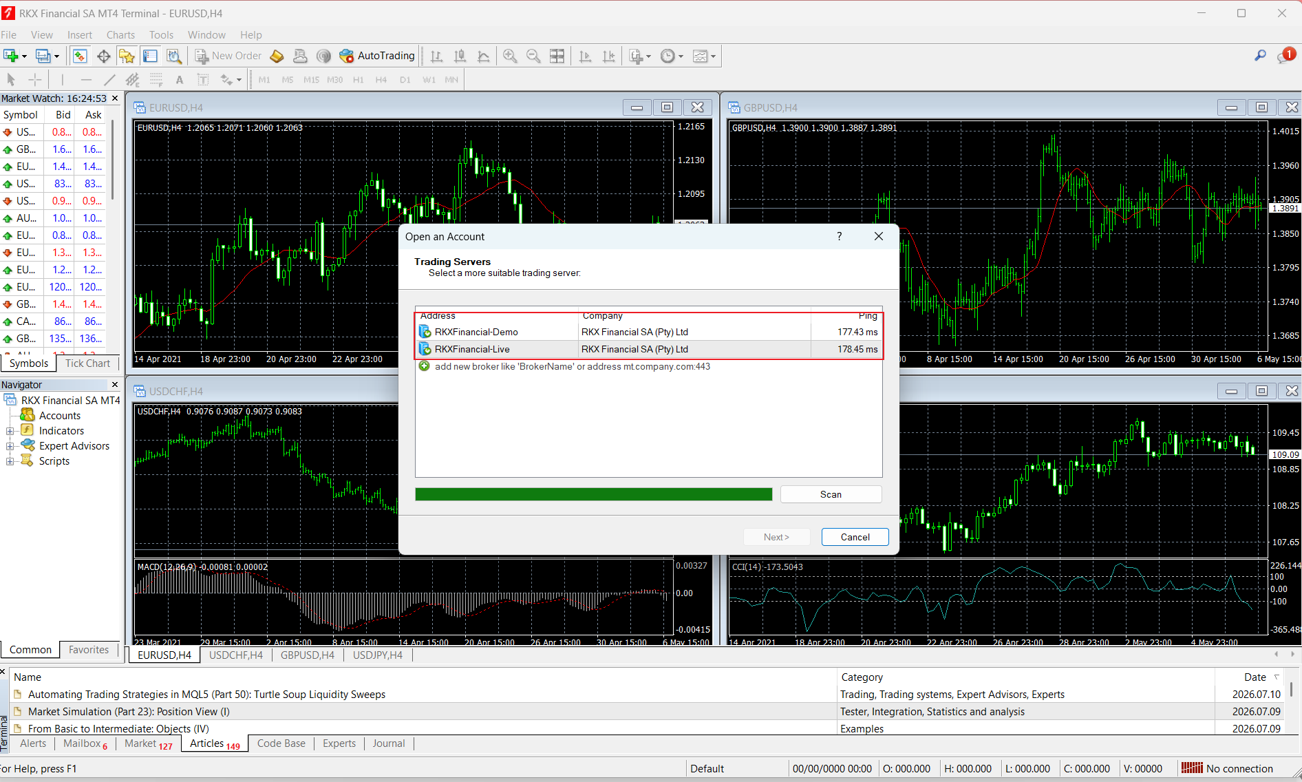The width and height of the screenshot is (1302, 782).
Task: Click the Cancel button in dialog
Action: tap(855, 537)
